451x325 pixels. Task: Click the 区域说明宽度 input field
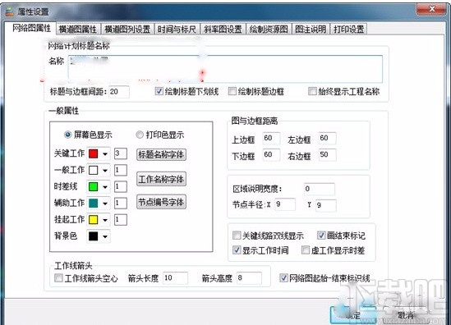320,189
